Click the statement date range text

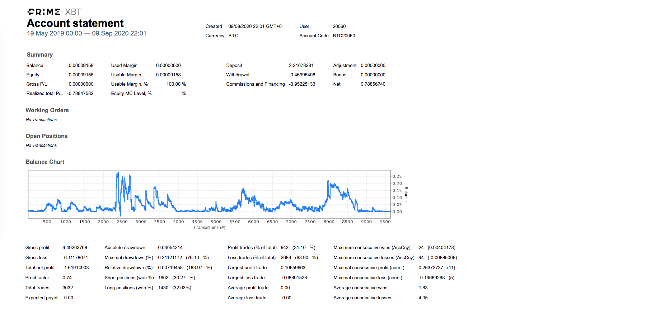point(86,33)
